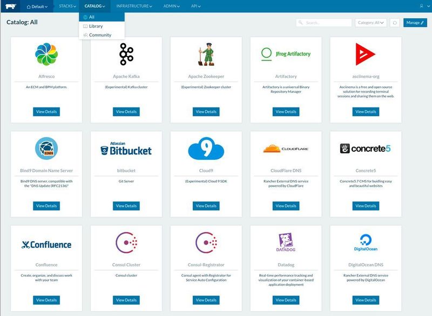Click the Apache Kafka logo
Screen dimensions: 432x316
pos(126,54)
